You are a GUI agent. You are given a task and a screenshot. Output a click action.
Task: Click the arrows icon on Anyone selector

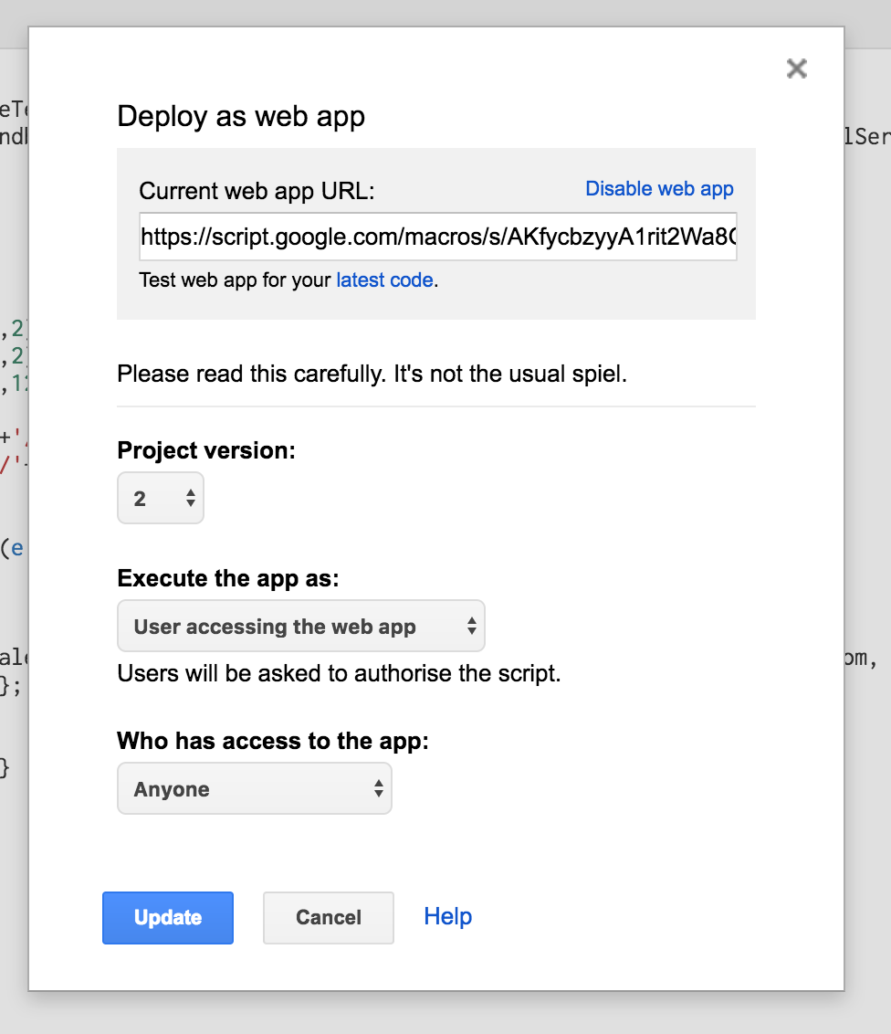(x=378, y=789)
